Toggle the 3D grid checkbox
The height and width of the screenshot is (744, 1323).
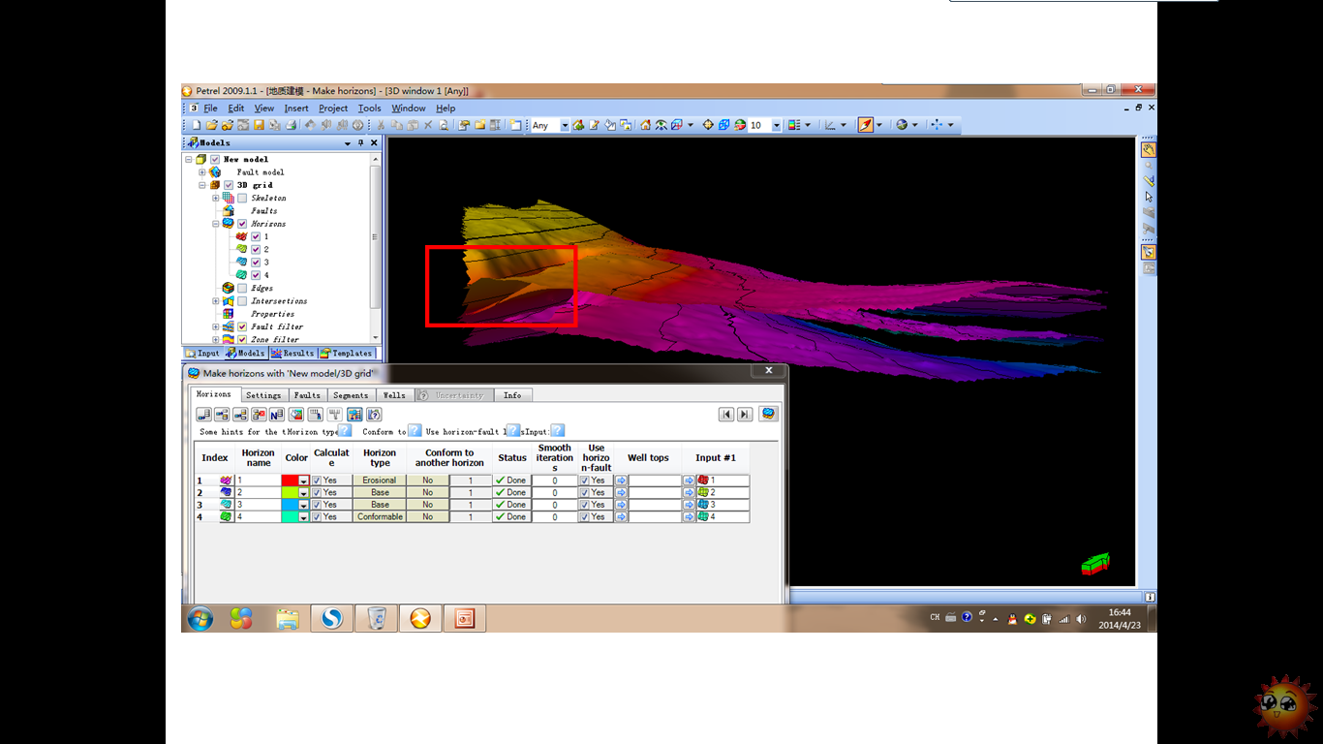point(229,185)
